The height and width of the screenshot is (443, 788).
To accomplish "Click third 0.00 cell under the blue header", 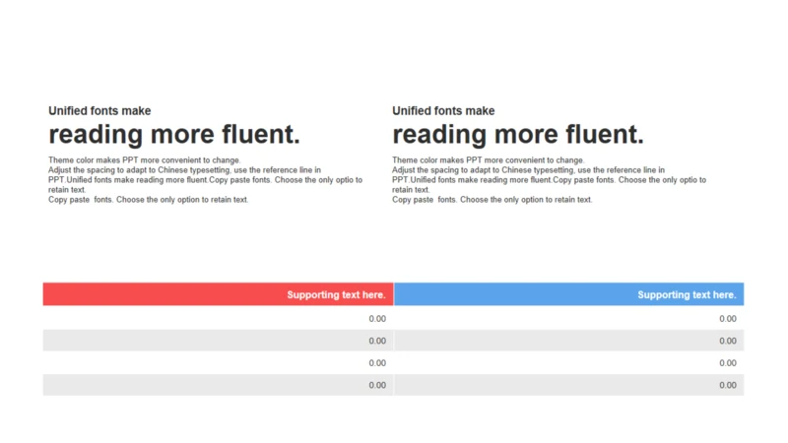I will pyautogui.click(x=569, y=362).
